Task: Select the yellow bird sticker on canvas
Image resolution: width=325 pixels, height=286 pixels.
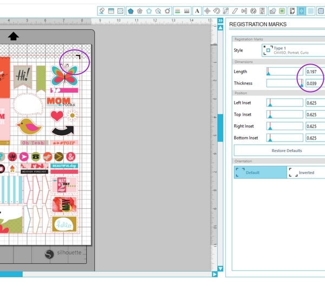Action: click(x=29, y=126)
